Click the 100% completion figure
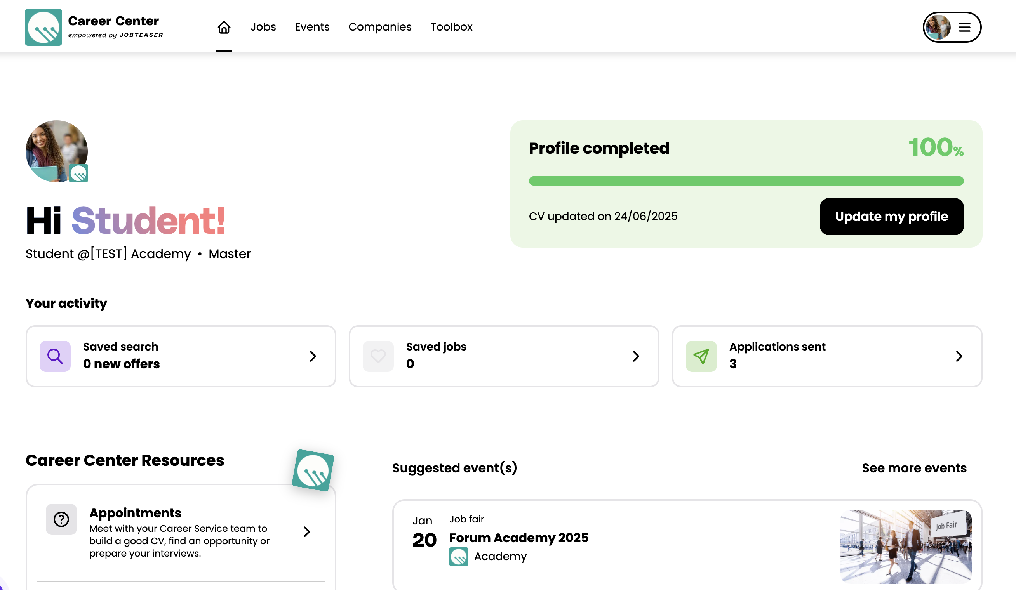This screenshot has width=1016, height=590. 935,147
